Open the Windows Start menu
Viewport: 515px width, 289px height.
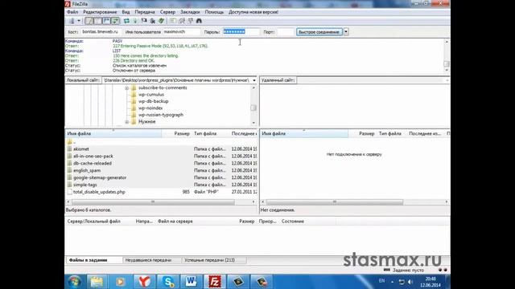point(75,282)
